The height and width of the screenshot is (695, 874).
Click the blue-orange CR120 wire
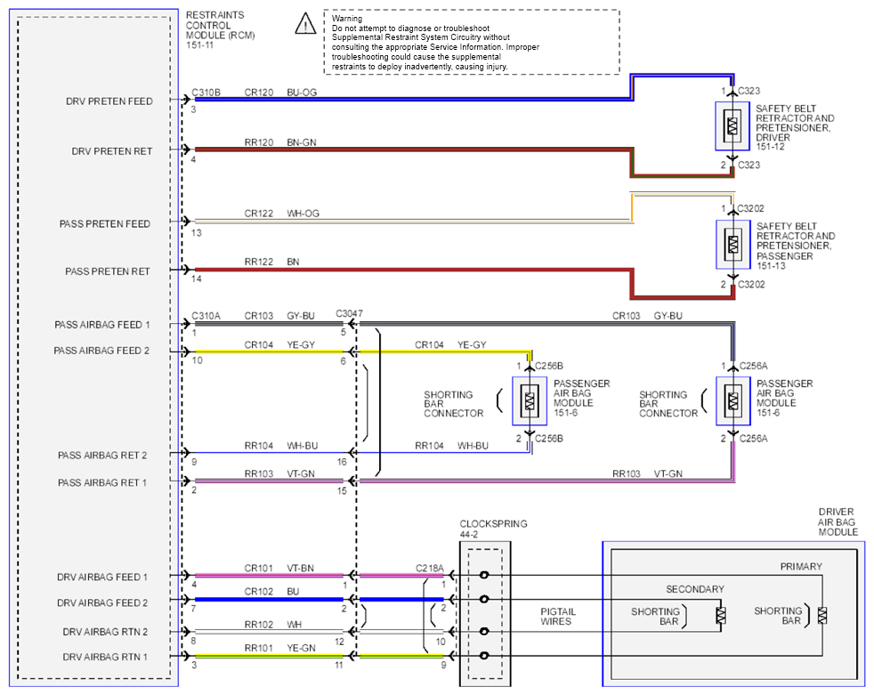tap(412, 99)
